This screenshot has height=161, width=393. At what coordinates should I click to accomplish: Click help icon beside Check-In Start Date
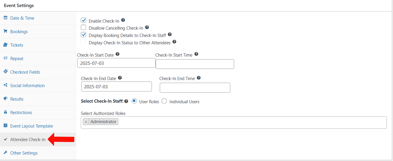point(117,54)
